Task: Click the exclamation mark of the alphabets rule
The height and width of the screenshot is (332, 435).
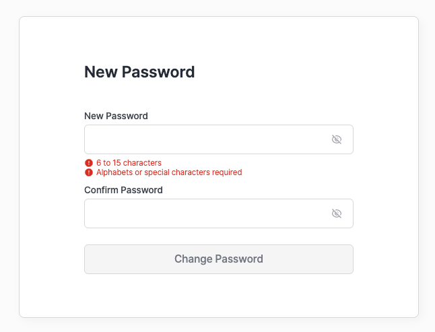Action: click(x=89, y=172)
